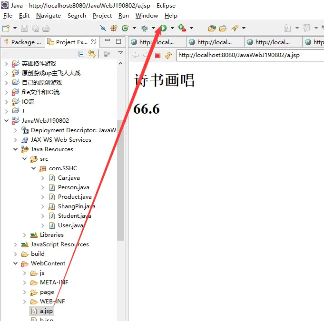
Task: Open the Navigate menu
Action: pos(49,16)
